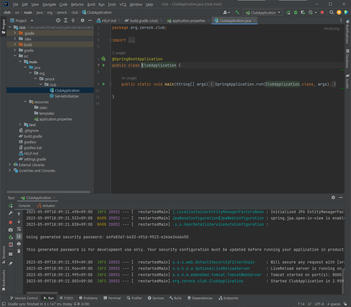Image resolution: width=351 pixels, height=307 pixels.
Task: Expand the test folder
Action: [x=20, y=125]
